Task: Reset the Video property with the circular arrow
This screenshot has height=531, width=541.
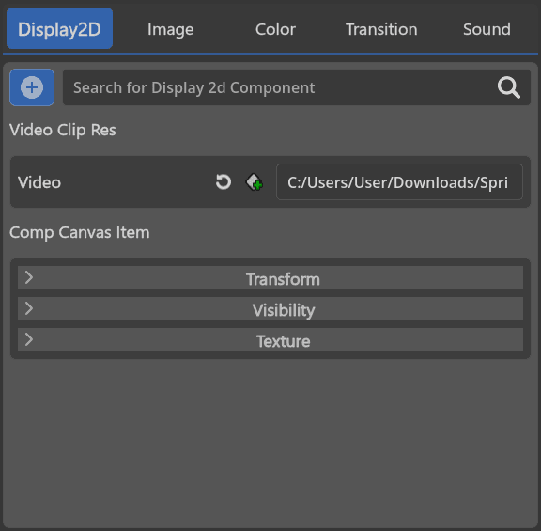Action: coord(224,182)
